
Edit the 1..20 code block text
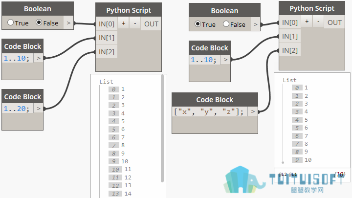pos(18,109)
